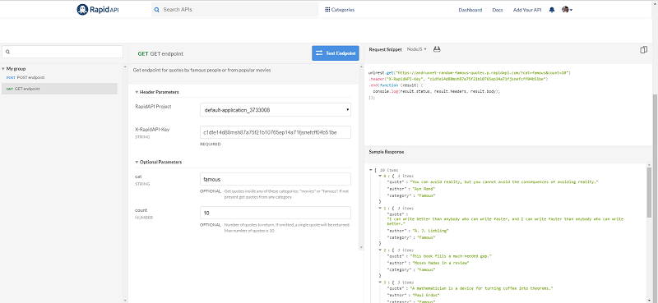Image resolution: width=658 pixels, height=303 pixels.
Task: Click the Test Endpoint button
Action: [x=336, y=53]
